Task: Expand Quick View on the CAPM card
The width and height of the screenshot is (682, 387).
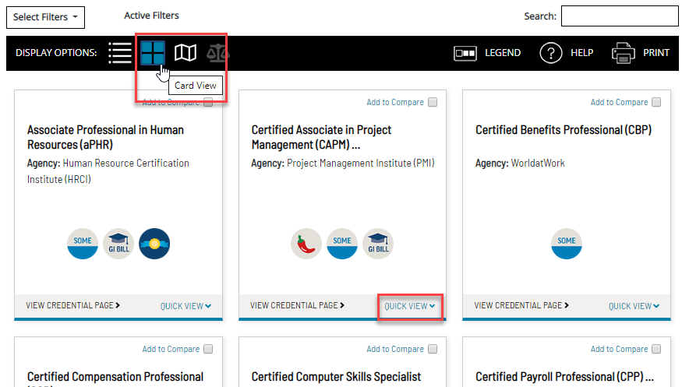Action: tap(410, 306)
